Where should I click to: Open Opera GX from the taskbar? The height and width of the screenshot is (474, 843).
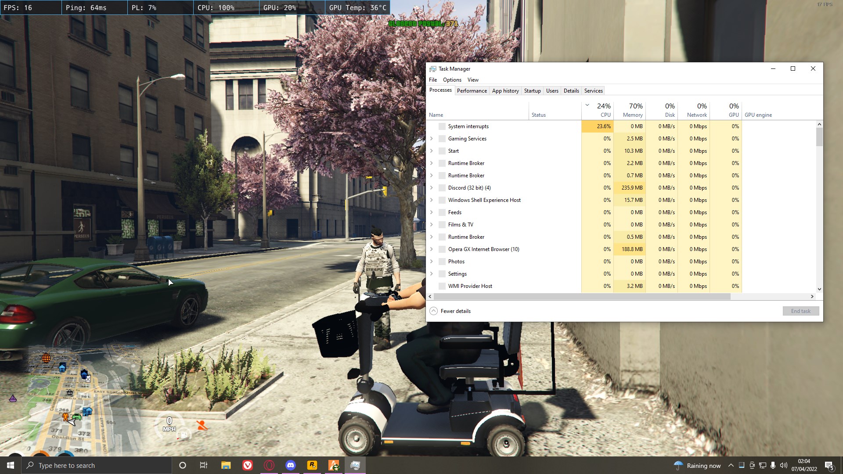click(269, 465)
